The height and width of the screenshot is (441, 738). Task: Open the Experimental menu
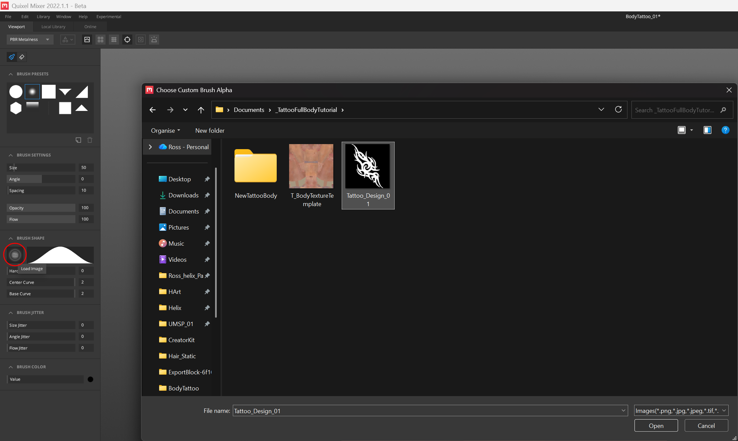109,16
